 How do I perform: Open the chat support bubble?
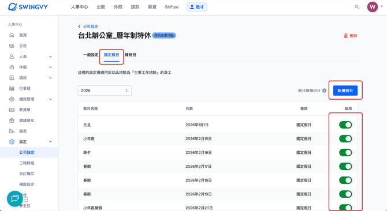tap(15, 198)
